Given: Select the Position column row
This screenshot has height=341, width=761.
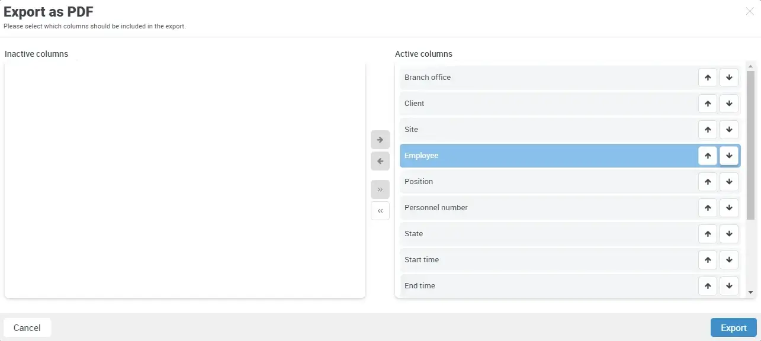Looking at the screenshot, I should pos(533,182).
